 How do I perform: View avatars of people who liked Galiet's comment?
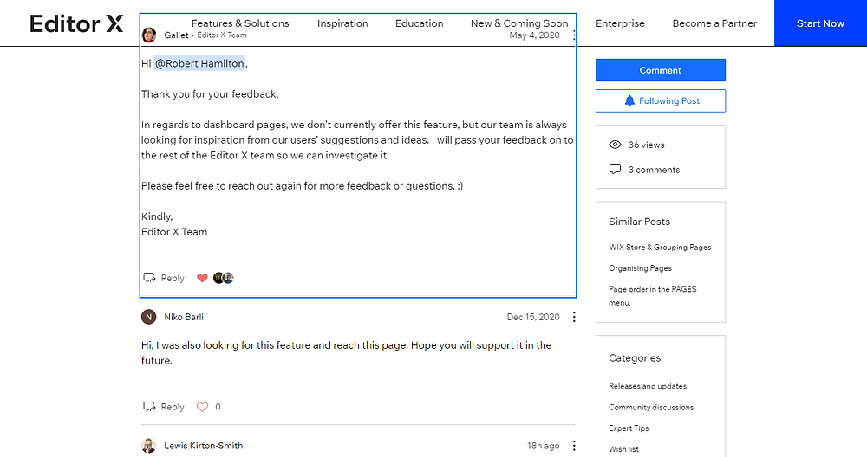[x=224, y=278]
